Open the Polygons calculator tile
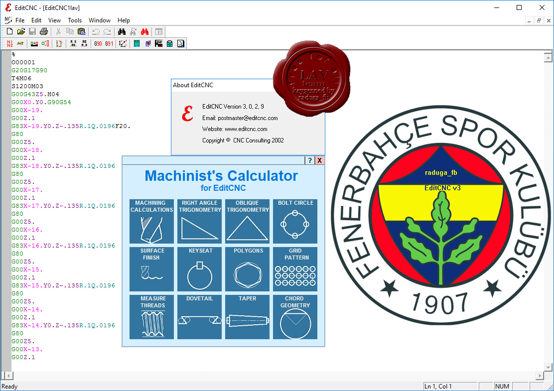This screenshot has height=391, width=554. pos(247,269)
